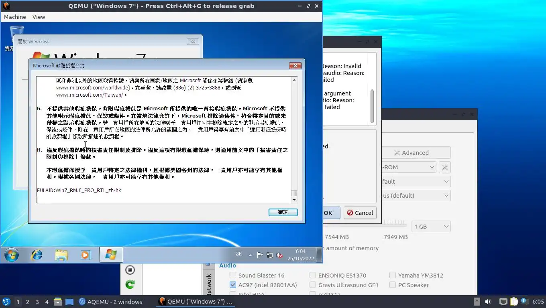Image resolution: width=546 pixels, height=308 pixels.
Task: Enable the Gravis Ultrasound GF1 checkbox
Action: coord(313,285)
